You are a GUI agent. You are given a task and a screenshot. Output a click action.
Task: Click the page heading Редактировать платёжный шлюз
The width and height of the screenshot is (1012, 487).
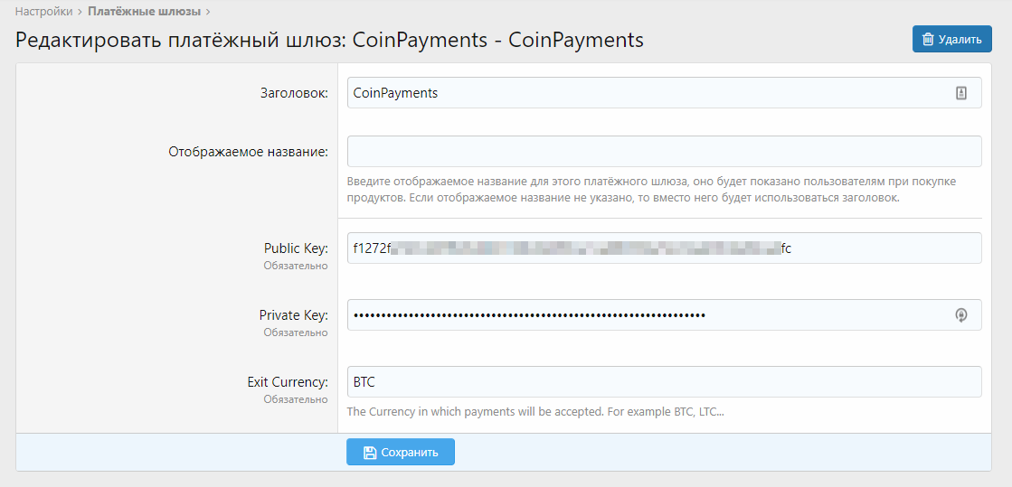click(x=329, y=41)
